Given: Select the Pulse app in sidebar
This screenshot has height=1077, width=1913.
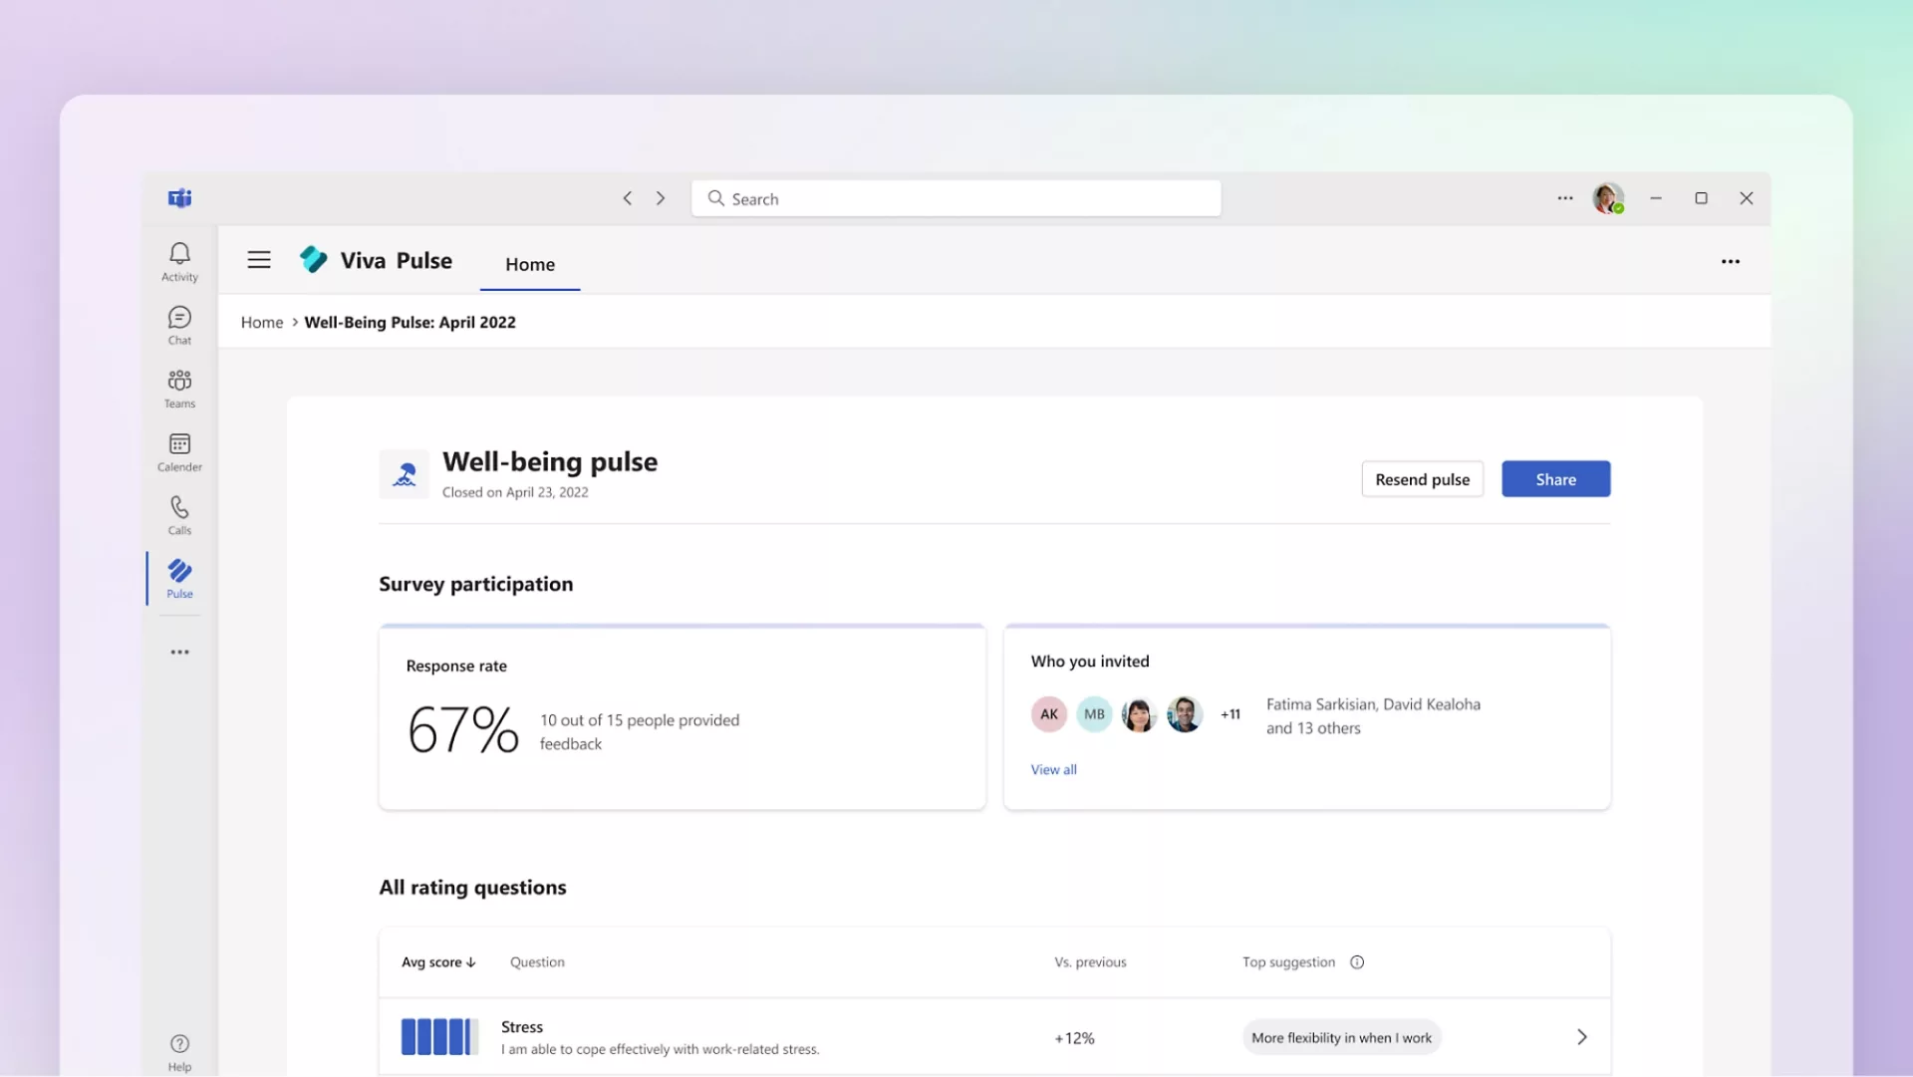Looking at the screenshot, I should 179,579.
